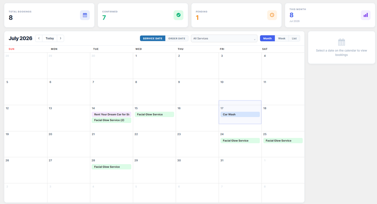Open Facial Glow Service booking on July 28
The image size is (377, 204).
(x=111, y=167)
